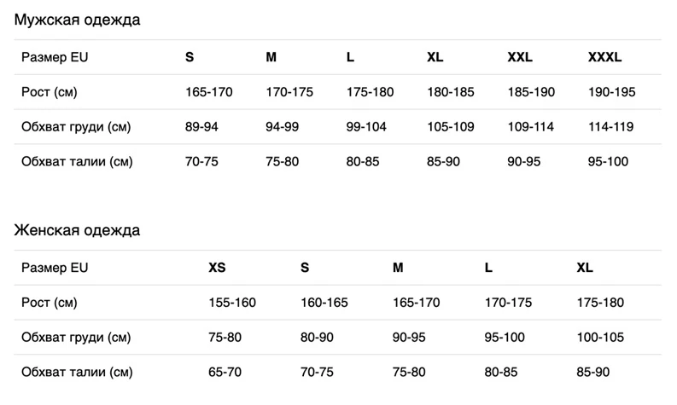Click men's Размер EU row label
Viewport: 677px width, 405px height.
(x=55, y=57)
